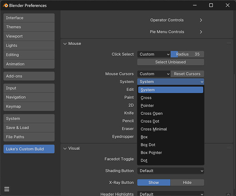The height and width of the screenshot is (196, 236).
Task: Open the Save & Load tab
Action: [x=29, y=128]
